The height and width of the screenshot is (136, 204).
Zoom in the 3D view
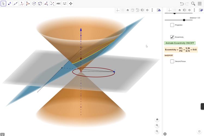[157, 125]
